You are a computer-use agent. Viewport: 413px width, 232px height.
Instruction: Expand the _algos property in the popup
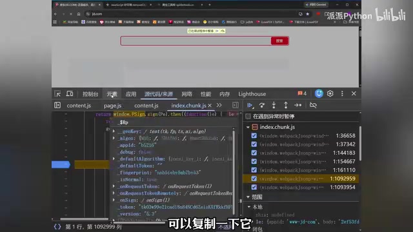tap(114, 138)
